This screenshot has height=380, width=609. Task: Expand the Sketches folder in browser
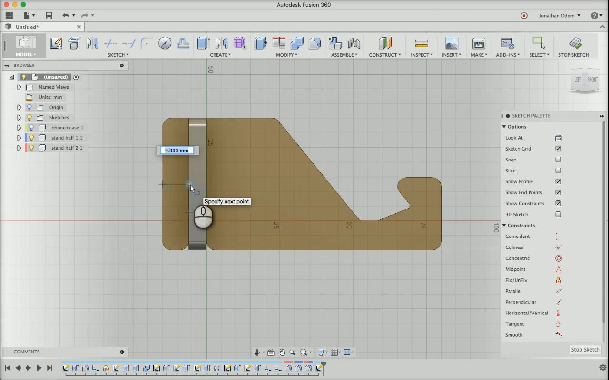(19, 117)
